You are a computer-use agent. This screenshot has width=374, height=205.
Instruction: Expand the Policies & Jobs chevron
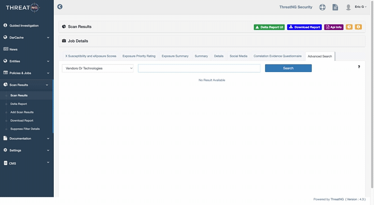click(x=48, y=73)
